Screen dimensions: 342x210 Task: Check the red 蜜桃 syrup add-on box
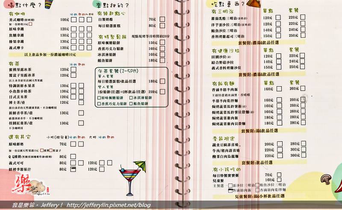[x=42, y=150]
